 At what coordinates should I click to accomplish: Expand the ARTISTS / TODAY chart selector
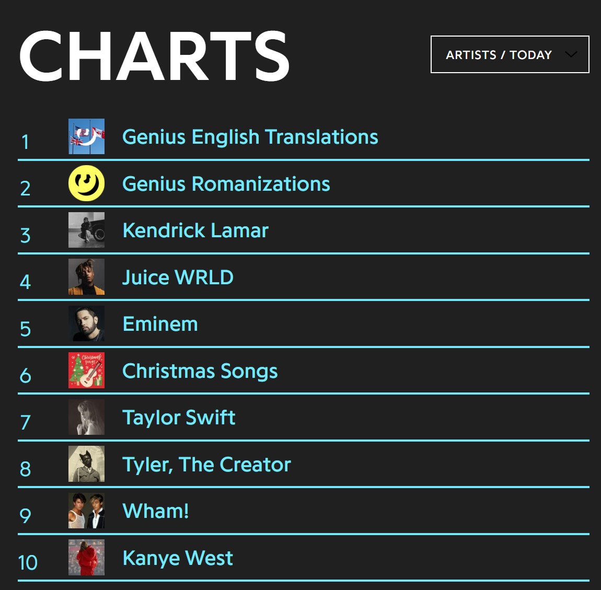[510, 54]
